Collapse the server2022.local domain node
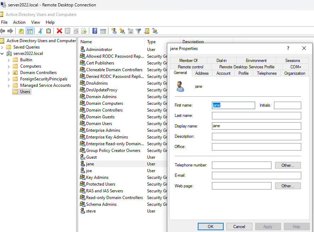The image size is (314, 232). coord(2,53)
